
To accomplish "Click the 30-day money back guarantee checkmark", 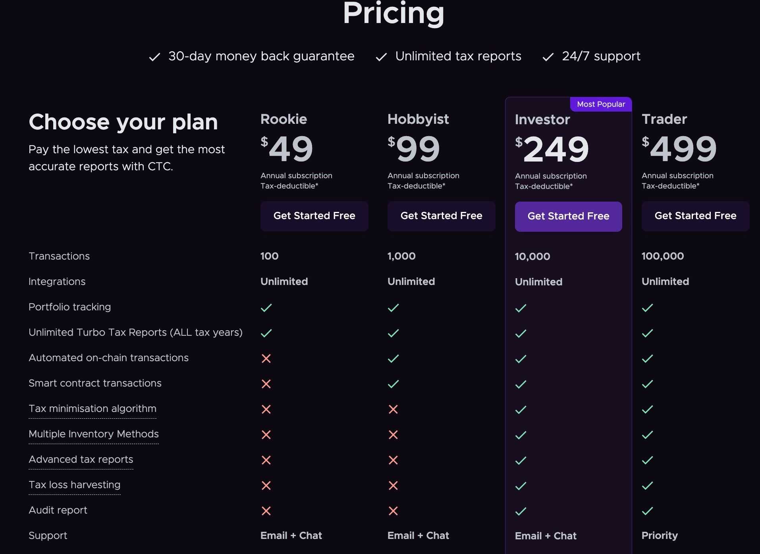I will 155,57.
